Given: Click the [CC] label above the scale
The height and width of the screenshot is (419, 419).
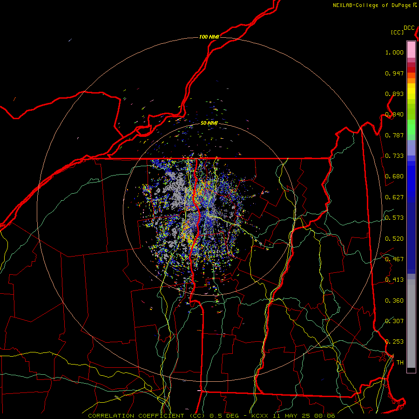Looking at the screenshot, I should tap(397, 32).
